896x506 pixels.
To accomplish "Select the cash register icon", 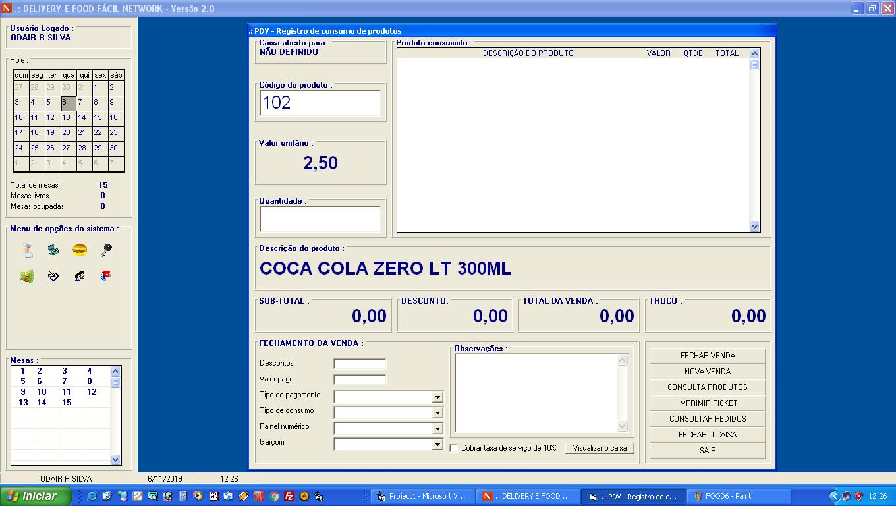I will 53,250.
